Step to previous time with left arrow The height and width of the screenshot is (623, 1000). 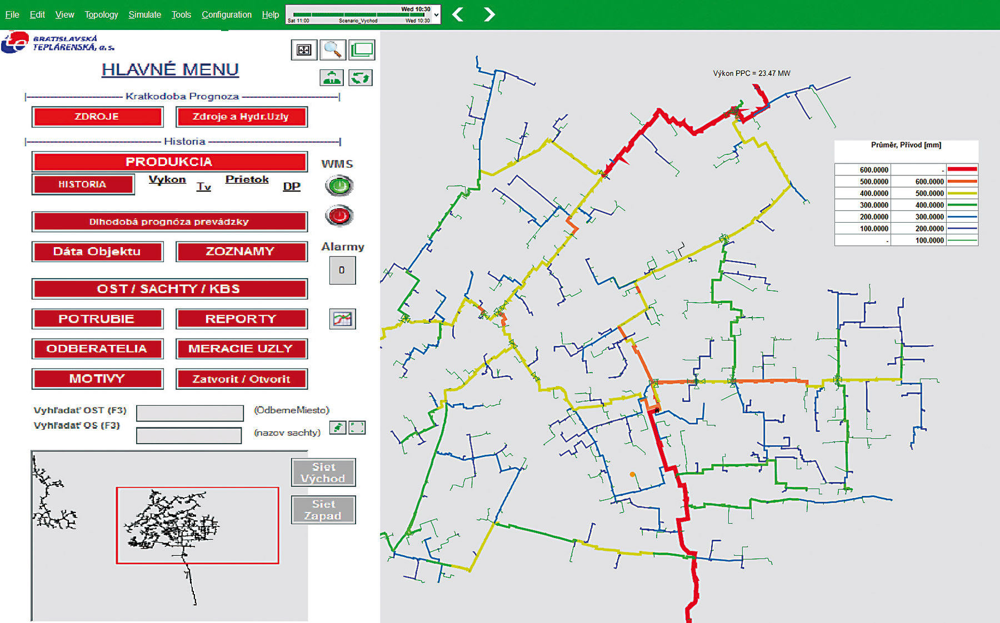[458, 14]
